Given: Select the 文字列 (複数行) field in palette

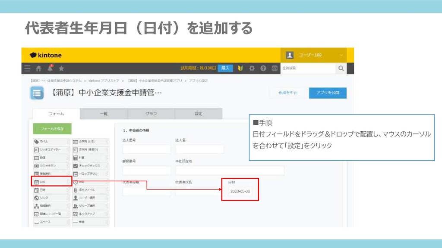Looking at the screenshot, I should point(91,149).
